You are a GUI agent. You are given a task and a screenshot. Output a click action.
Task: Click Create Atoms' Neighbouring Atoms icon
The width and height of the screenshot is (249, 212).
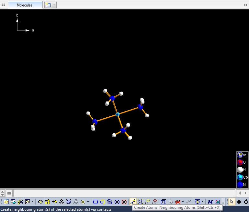tap(133, 202)
